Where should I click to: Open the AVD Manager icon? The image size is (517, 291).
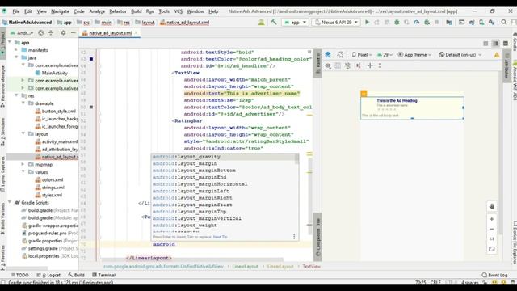coord(481,22)
